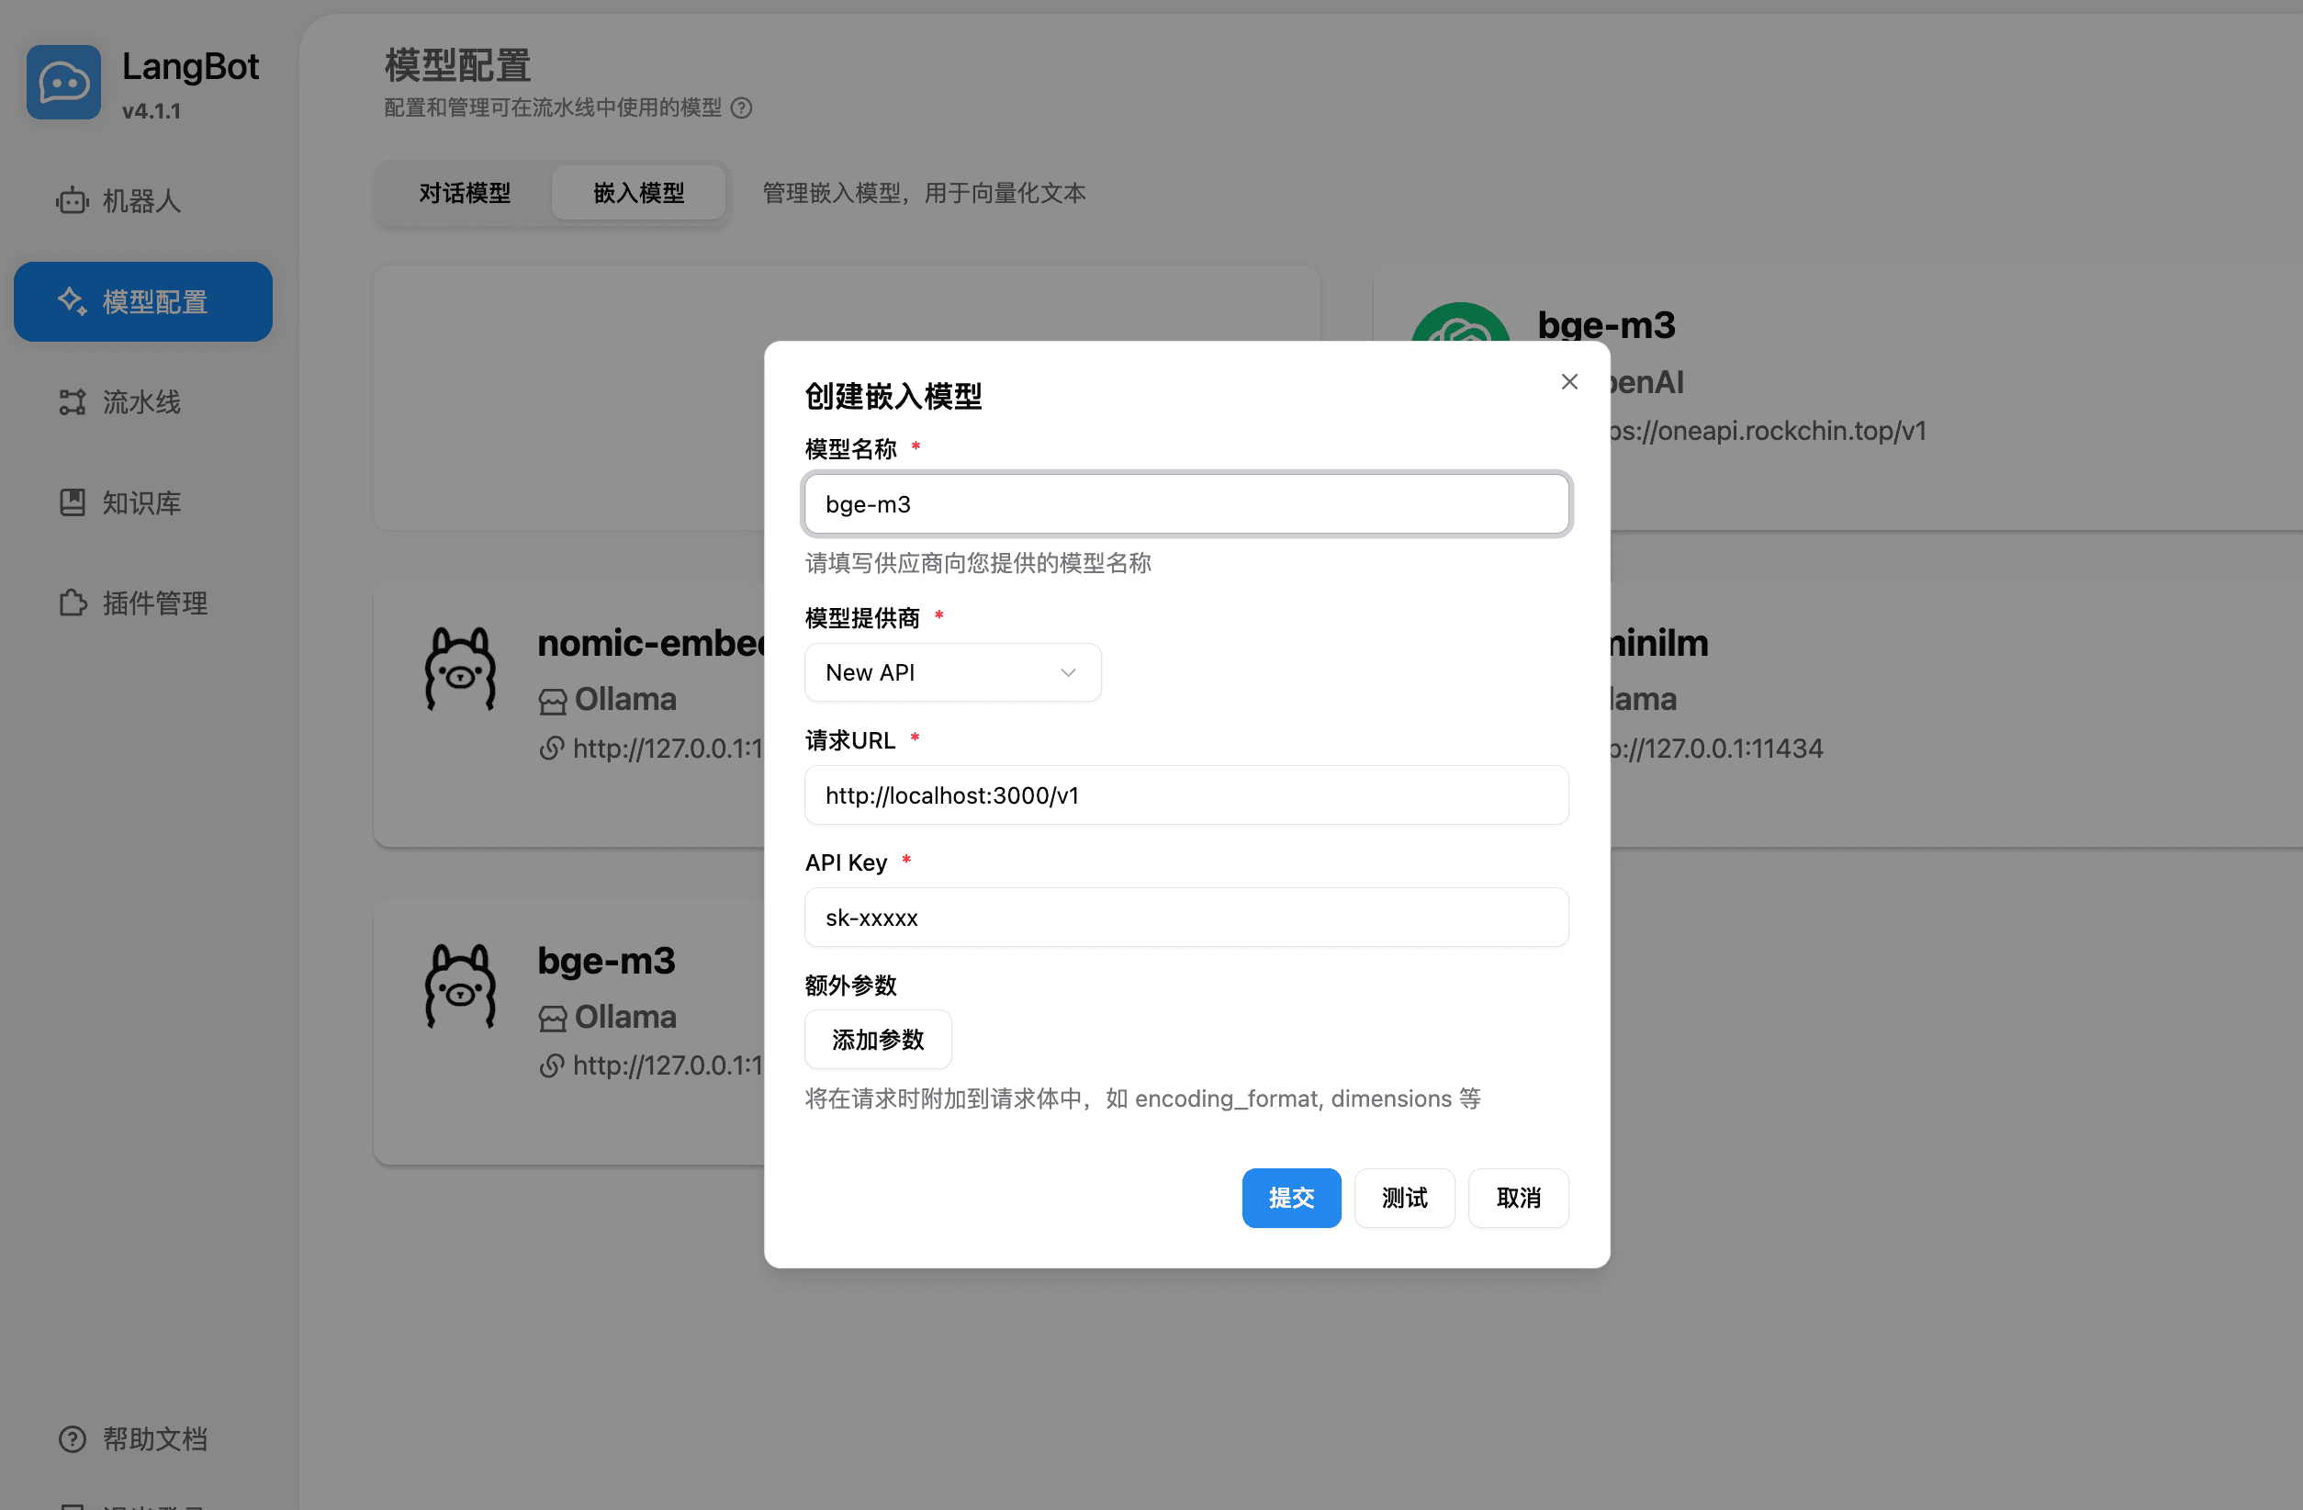Image resolution: width=2303 pixels, height=1510 pixels.
Task: Select the 模型配置 sidebar icon
Action: tap(72, 301)
